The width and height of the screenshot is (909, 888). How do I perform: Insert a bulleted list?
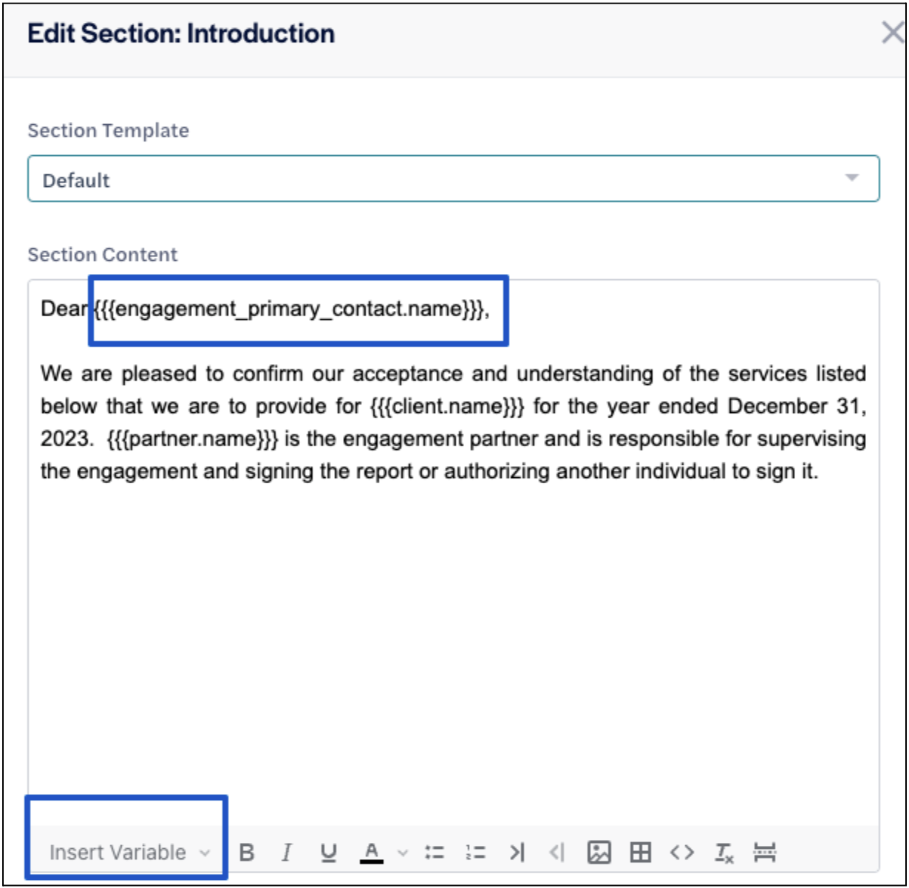pos(435,853)
